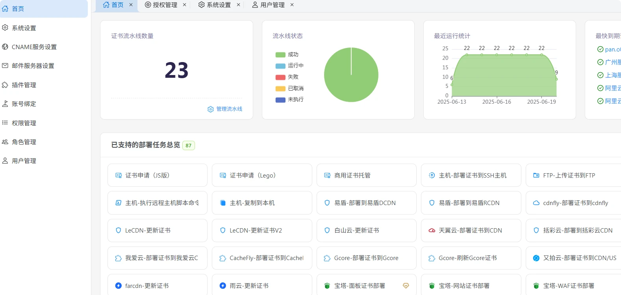Screen dimensions: 621x295
Task: Click red cloud icon on 天翼云-部署证书到CDN
Action: tap(432, 231)
